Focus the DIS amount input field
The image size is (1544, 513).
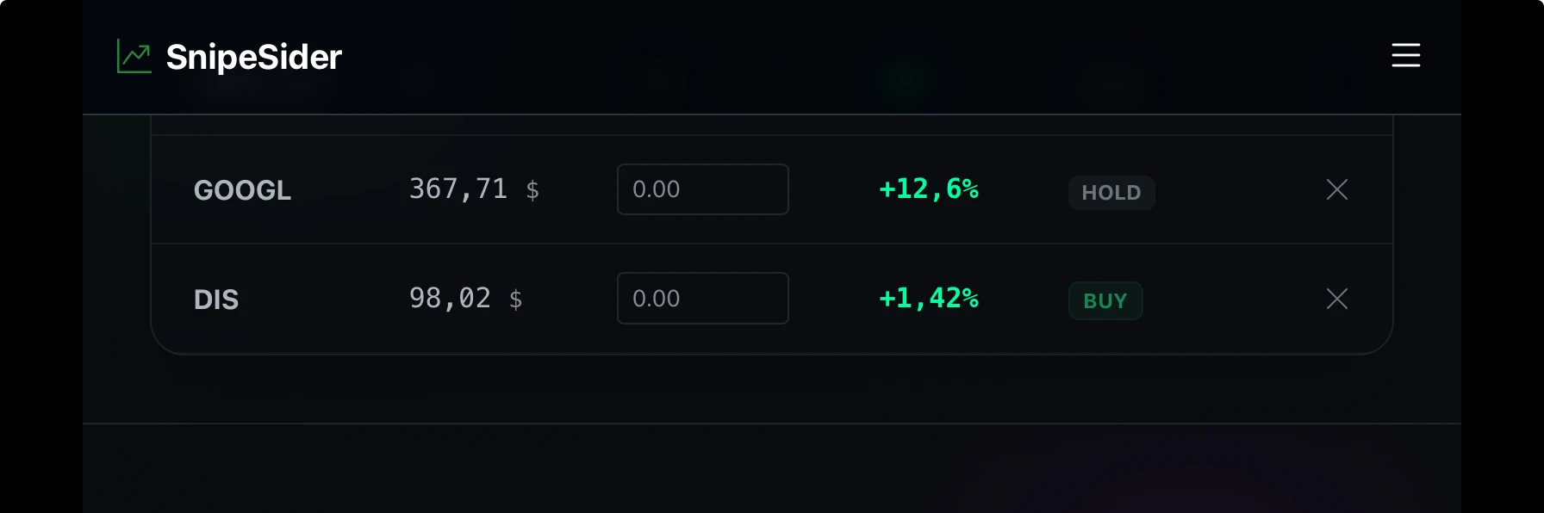coord(703,299)
